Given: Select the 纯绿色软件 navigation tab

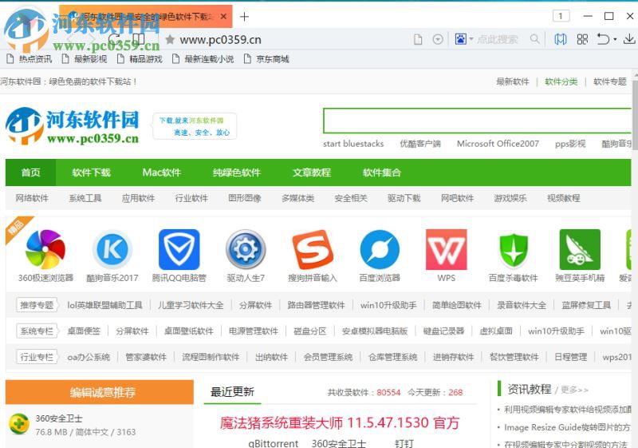Looking at the screenshot, I should (x=236, y=172).
